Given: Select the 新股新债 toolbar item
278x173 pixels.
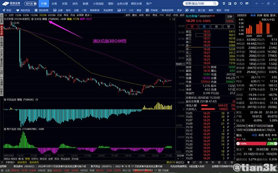Looking at the screenshot, I should click(95, 10).
